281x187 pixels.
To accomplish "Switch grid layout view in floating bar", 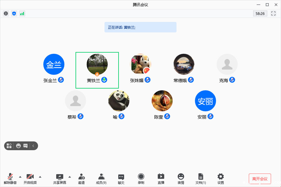I will (9, 146).
